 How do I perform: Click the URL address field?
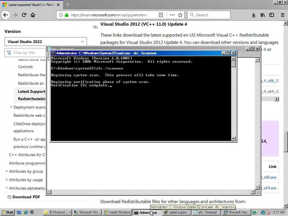point(109,15)
